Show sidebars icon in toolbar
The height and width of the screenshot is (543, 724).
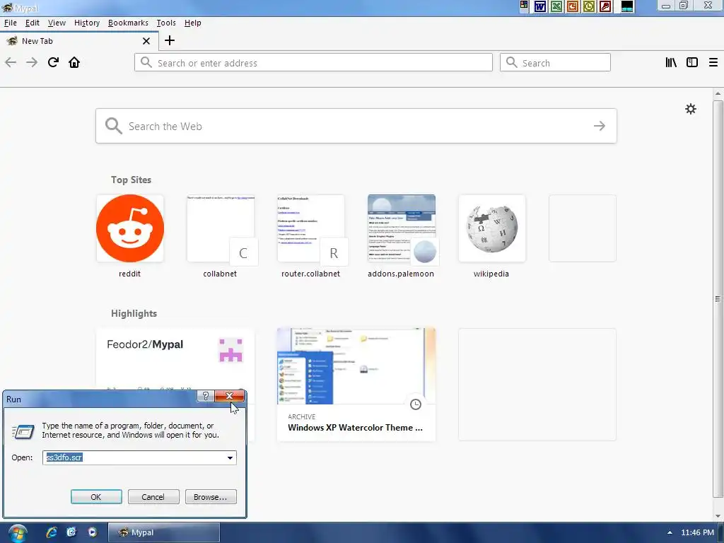click(x=692, y=62)
